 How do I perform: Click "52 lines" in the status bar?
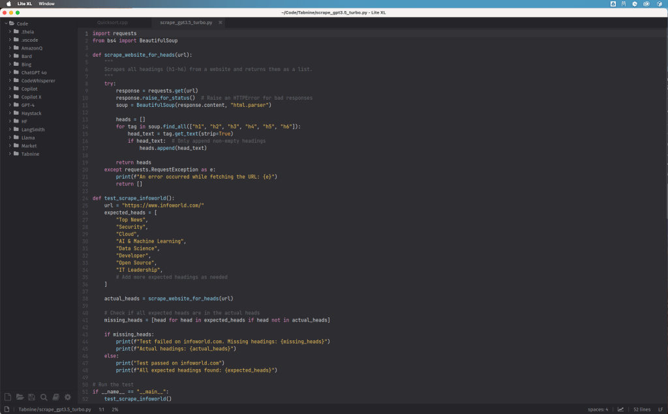point(641,409)
